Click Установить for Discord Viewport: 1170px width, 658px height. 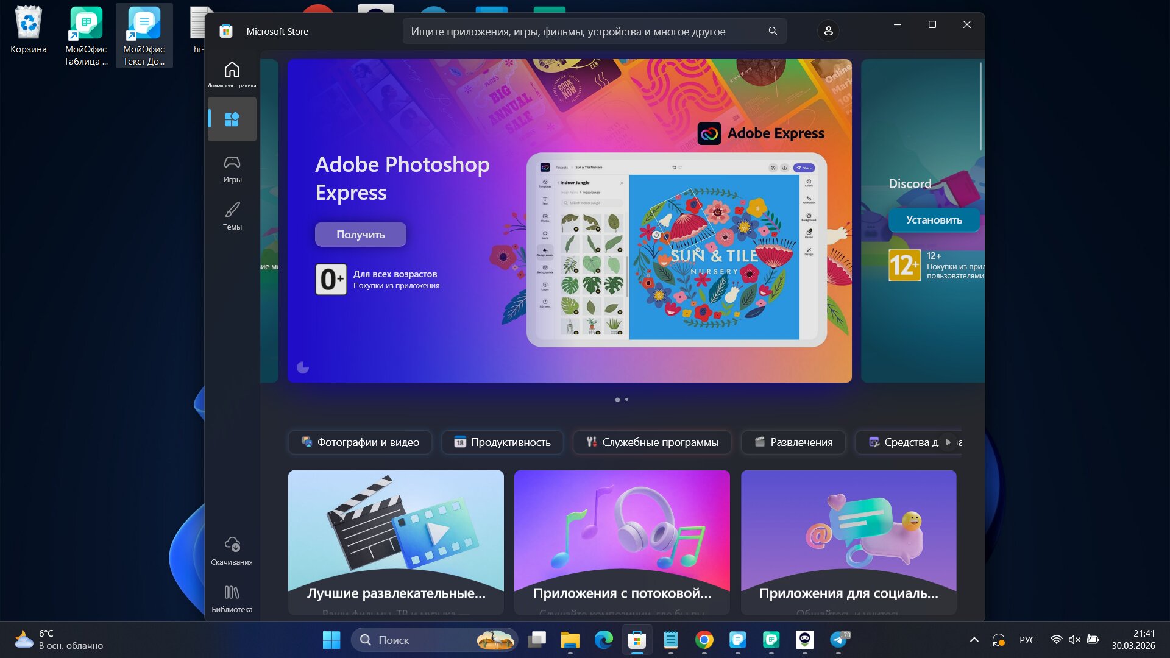pos(934,220)
